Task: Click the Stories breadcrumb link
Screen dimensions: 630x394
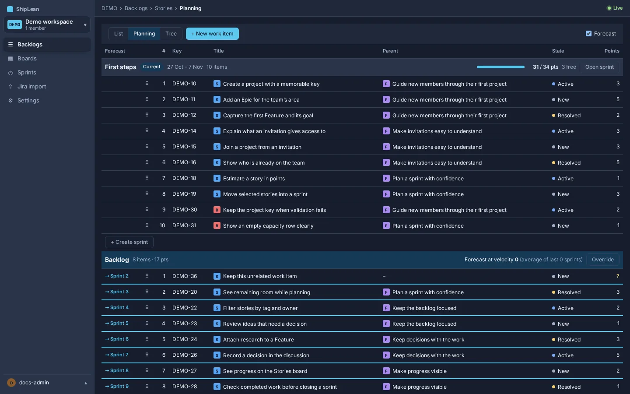Action: pos(164,8)
